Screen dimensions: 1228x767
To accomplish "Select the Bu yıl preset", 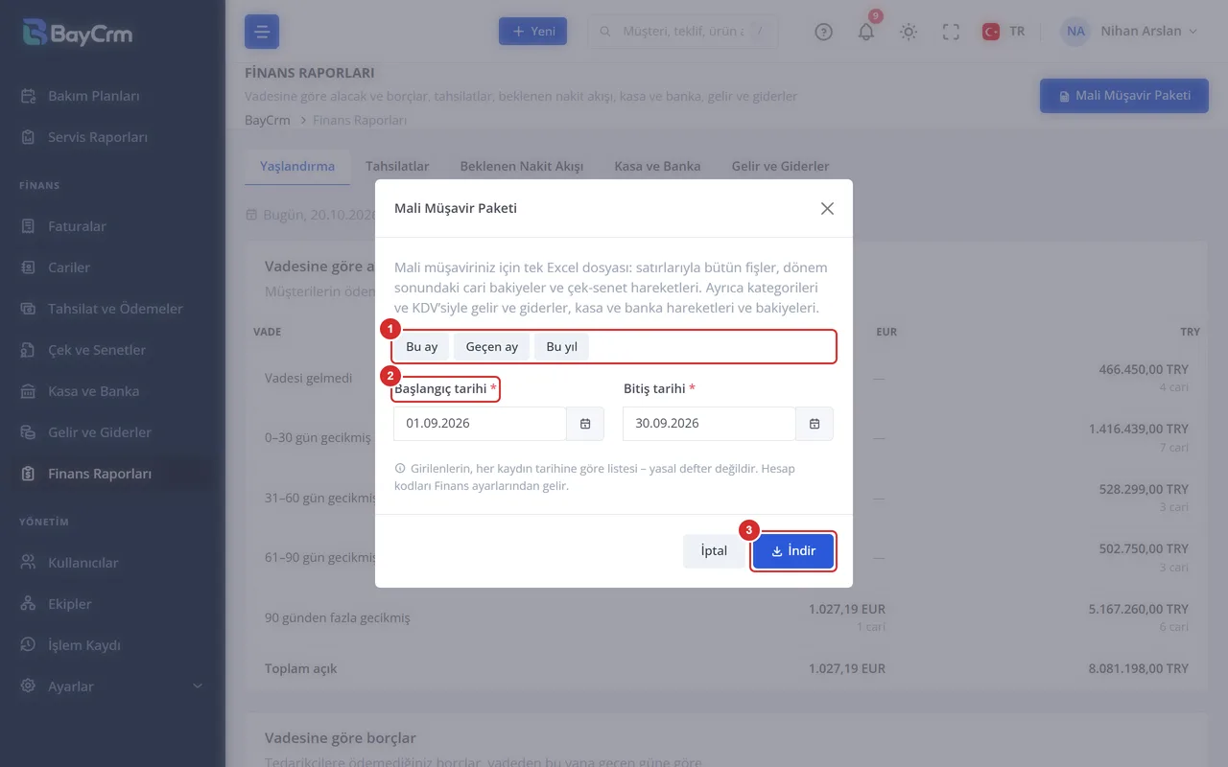I will point(561,347).
